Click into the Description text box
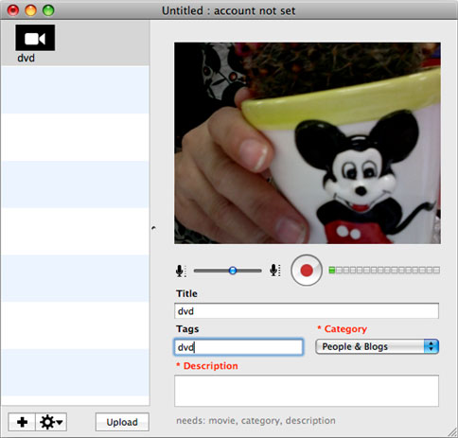The height and width of the screenshot is (438, 458). tap(307, 391)
